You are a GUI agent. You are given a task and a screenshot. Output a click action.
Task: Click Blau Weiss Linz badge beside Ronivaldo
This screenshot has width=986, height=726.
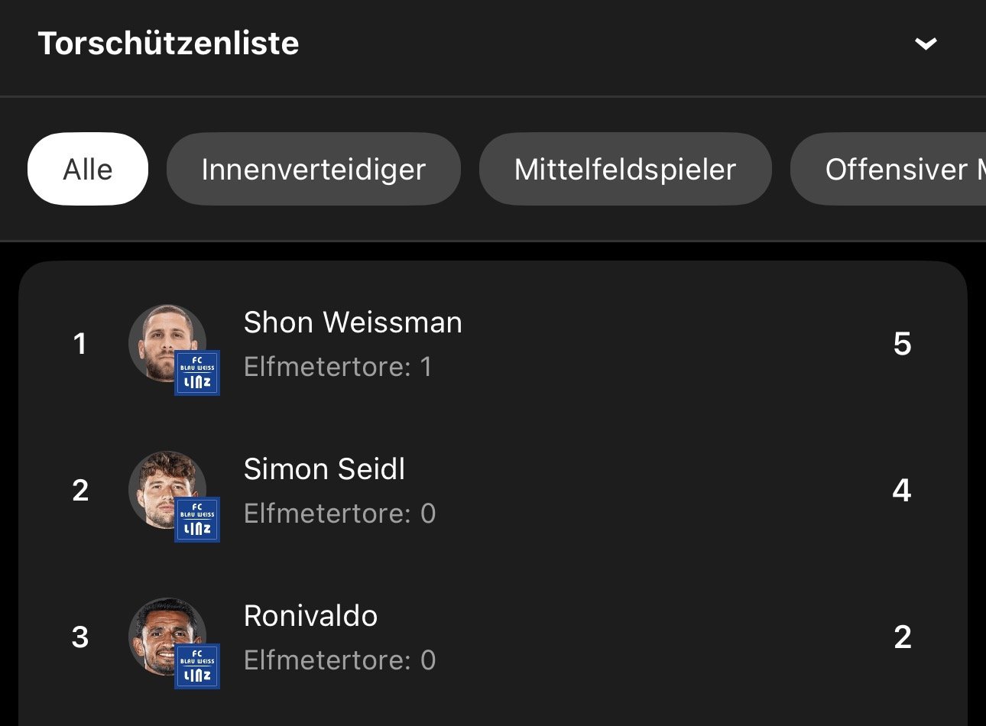point(197,666)
